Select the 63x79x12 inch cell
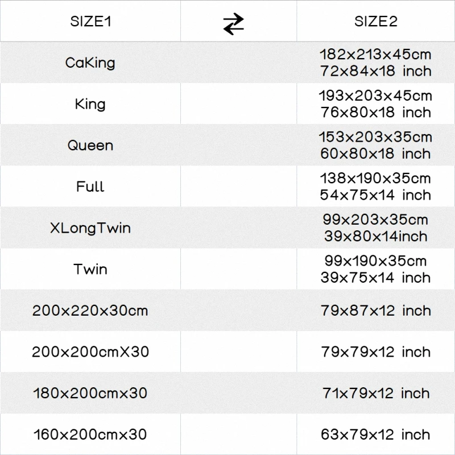The height and width of the screenshot is (455, 455). 375,435
